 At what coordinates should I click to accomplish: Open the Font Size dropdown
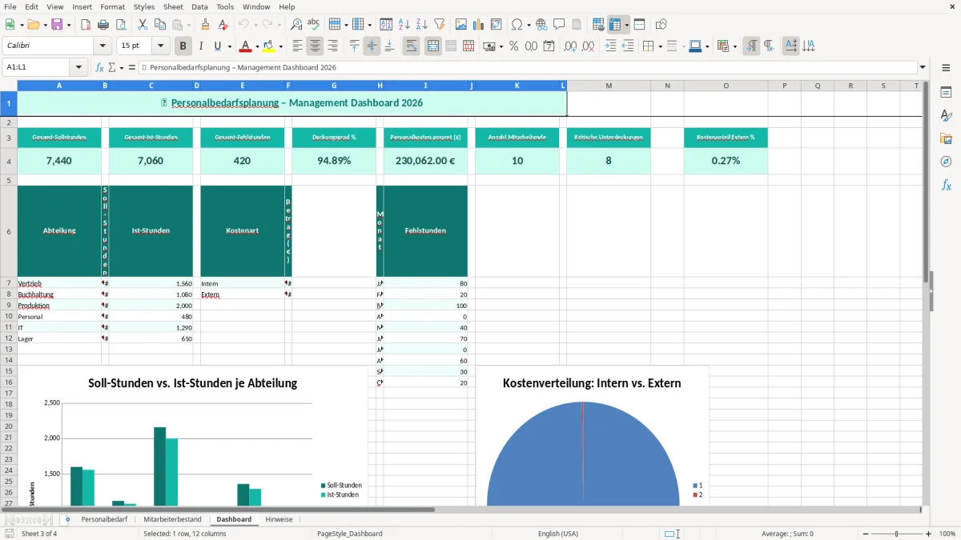[161, 46]
